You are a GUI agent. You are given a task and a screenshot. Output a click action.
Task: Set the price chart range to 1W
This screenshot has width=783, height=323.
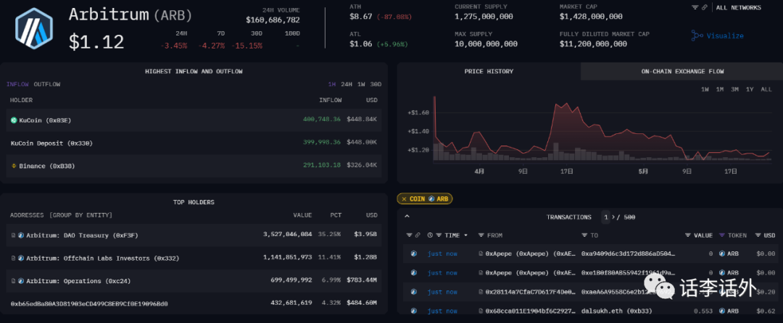coord(705,89)
